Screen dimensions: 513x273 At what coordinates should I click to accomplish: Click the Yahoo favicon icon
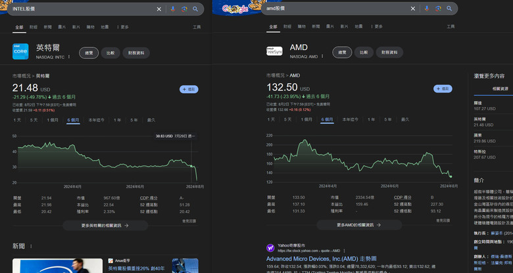[270, 248]
